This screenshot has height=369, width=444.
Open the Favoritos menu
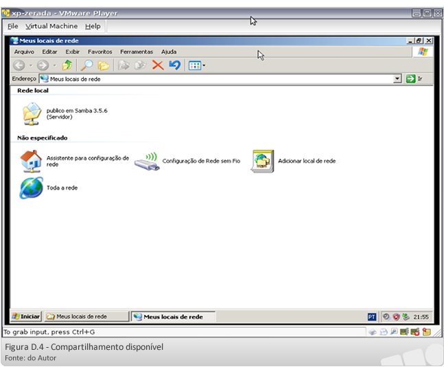pos(100,52)
